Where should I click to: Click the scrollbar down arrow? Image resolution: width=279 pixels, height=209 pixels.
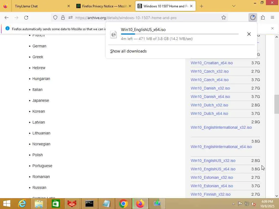point(277,196)
